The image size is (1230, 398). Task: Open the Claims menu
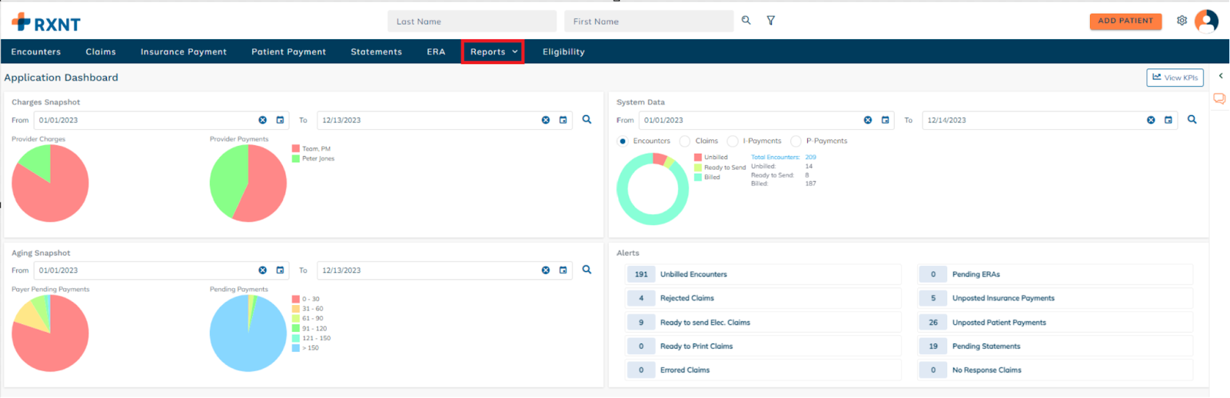[101, 51]
